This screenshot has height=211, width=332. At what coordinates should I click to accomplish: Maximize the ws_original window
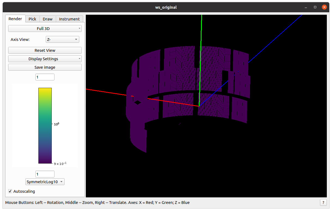pyautogui.click(x=315, y=7)
